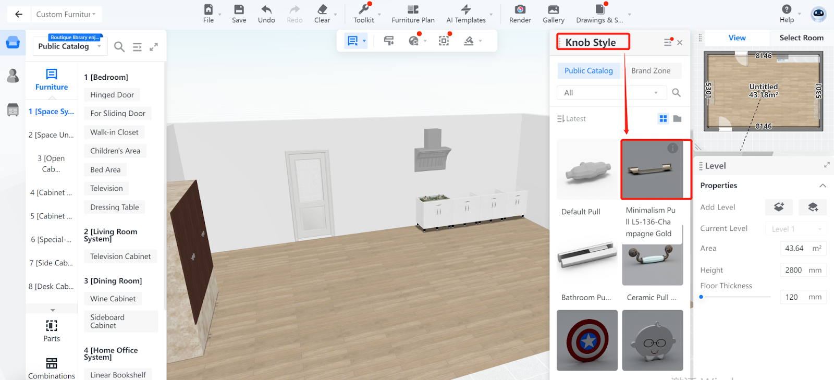Expand the Level panel with corner arrows

click(827, 165)
